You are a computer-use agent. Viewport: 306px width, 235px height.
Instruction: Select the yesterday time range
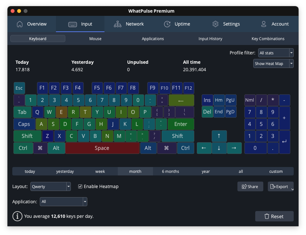point(65,171)
